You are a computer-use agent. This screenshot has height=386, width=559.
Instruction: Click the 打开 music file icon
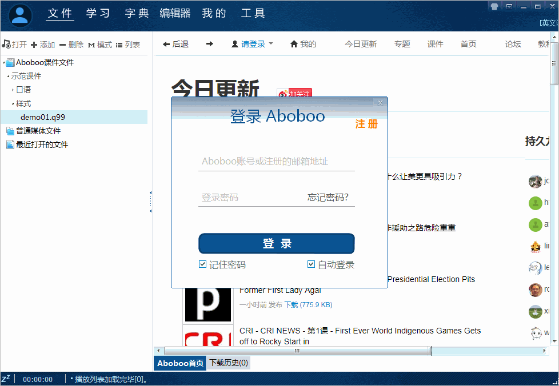[x=6, y=44]
